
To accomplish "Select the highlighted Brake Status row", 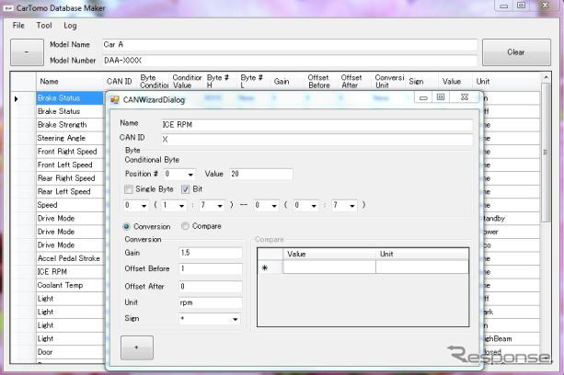I will pos(70,98).
